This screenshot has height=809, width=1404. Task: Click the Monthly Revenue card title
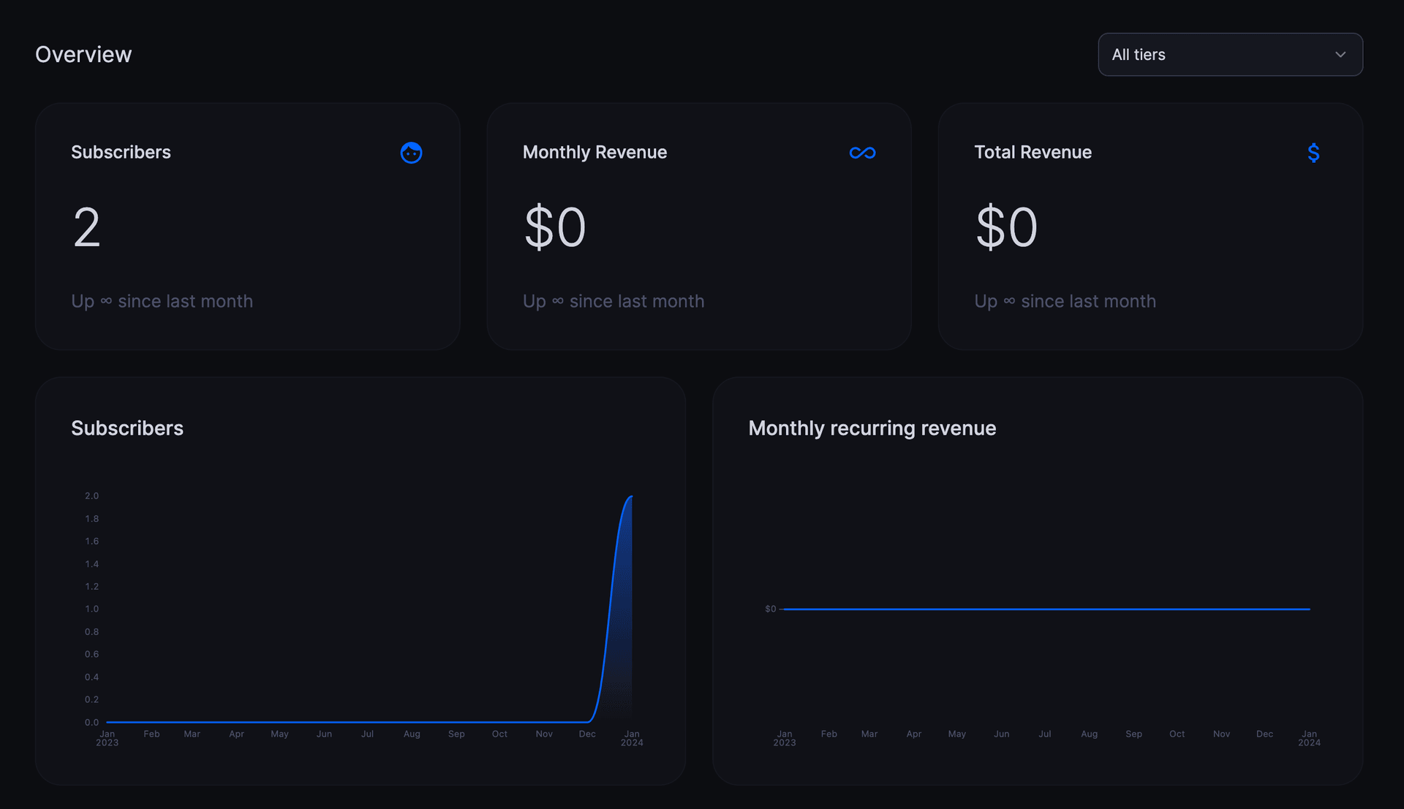click(595, 152)
